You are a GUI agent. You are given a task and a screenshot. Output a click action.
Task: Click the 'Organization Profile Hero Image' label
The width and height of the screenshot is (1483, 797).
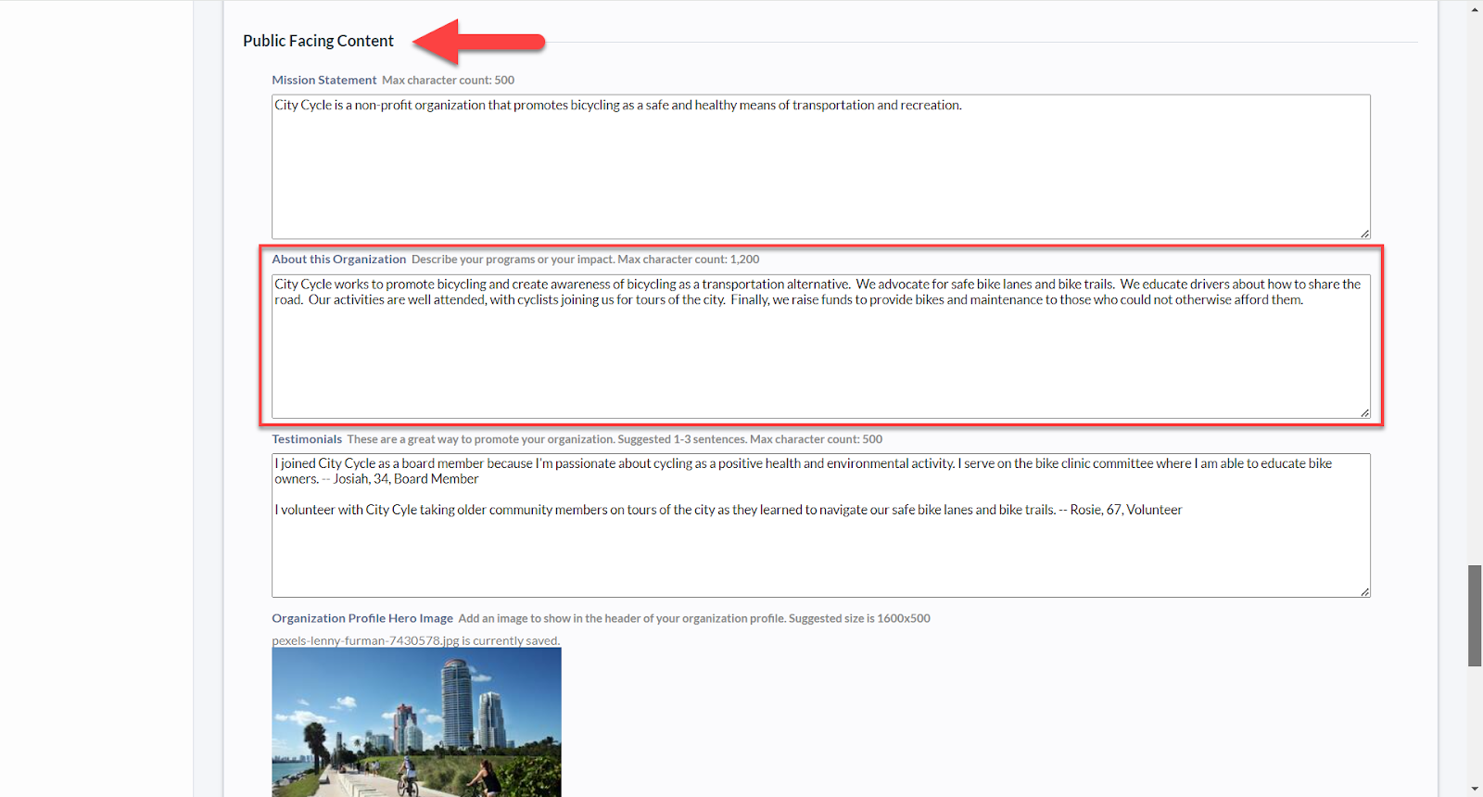click(x=362, y=618)
